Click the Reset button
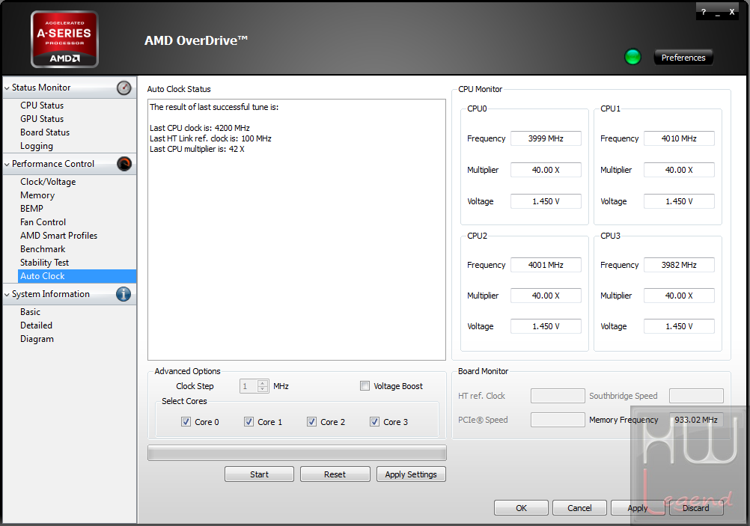Viewport: 750px width, 526px height. point(335,474)
